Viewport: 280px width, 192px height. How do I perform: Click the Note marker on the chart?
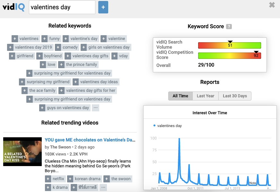252,183
